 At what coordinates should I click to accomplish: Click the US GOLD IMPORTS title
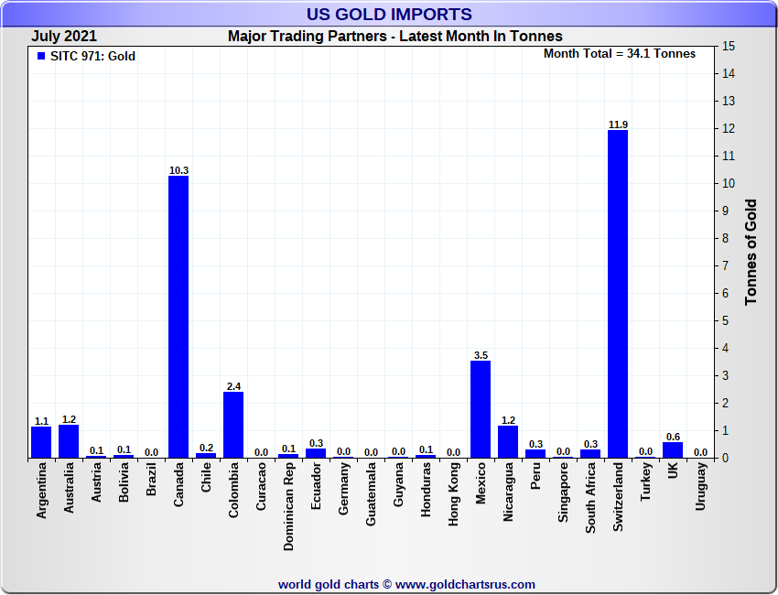tap(389, 15)
